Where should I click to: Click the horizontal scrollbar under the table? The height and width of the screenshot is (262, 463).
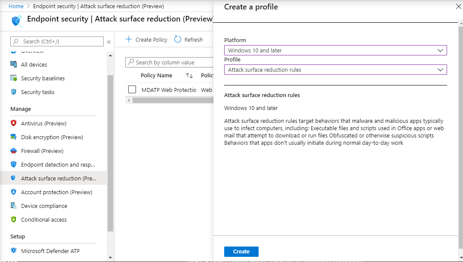click(x=172, y=100)
